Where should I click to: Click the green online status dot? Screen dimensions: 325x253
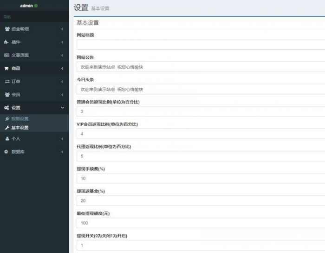pyautogui.click(x=36, y=6)
